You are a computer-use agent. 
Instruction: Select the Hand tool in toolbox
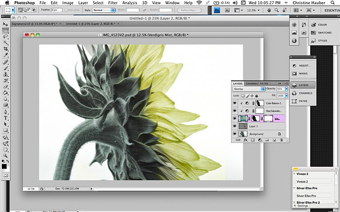click(5, 150)
